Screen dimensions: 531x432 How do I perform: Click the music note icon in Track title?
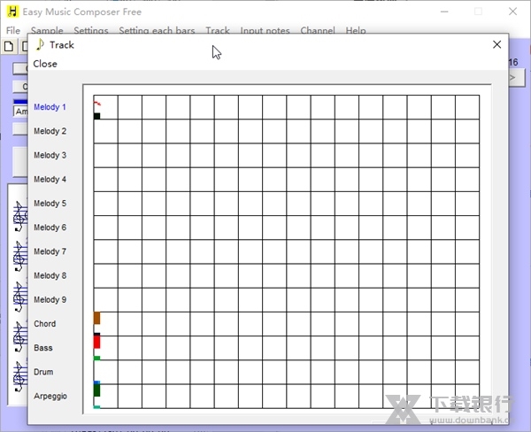click(40, 44)
